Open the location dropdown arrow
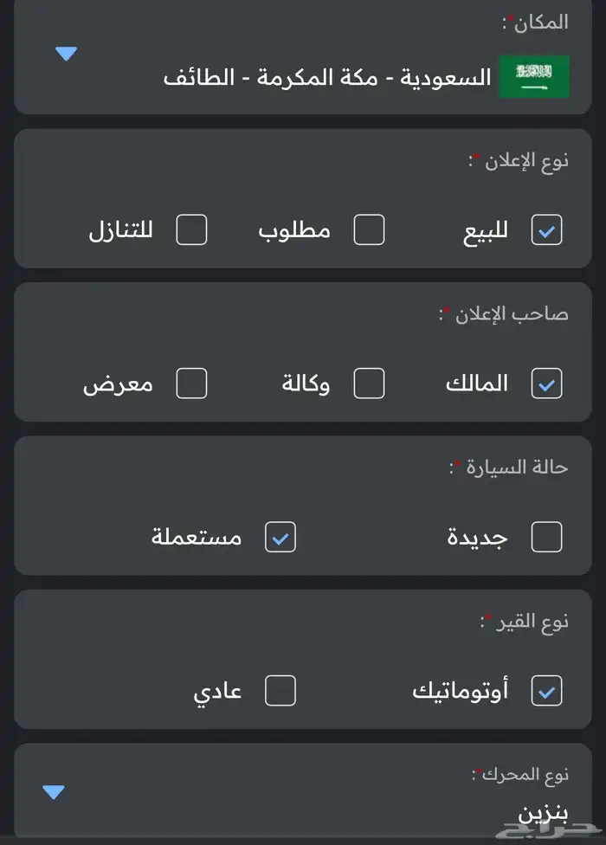 [67, 54]
